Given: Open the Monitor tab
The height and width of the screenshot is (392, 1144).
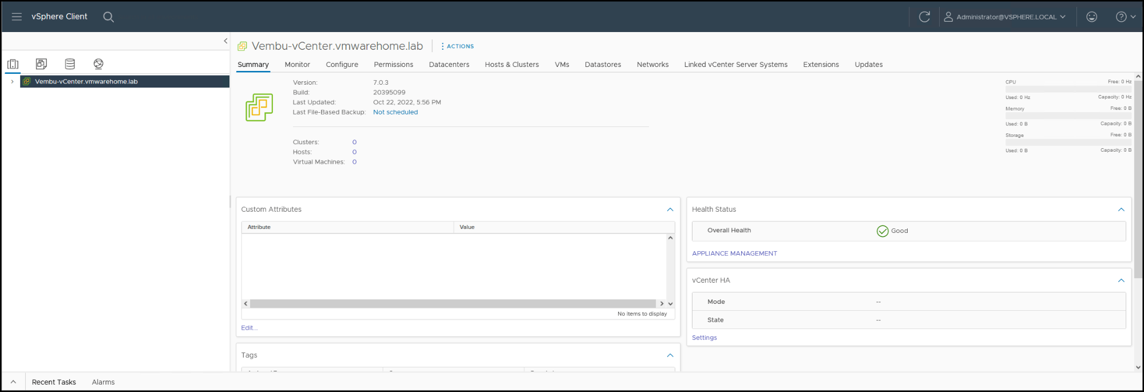Looking at the screenshot, I should (298, 65).
